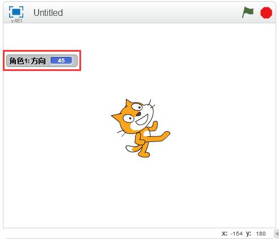
Task: Click the x coordinate readout -154
Action: point(236,234)
